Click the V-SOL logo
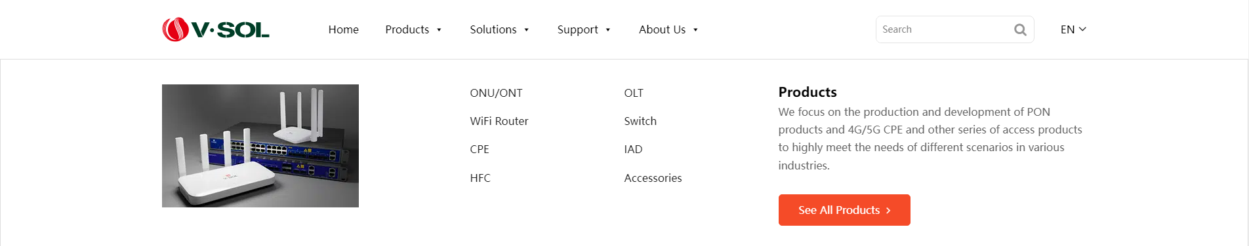The height and width of the screenshot is (246, 1249). [216, 29]
